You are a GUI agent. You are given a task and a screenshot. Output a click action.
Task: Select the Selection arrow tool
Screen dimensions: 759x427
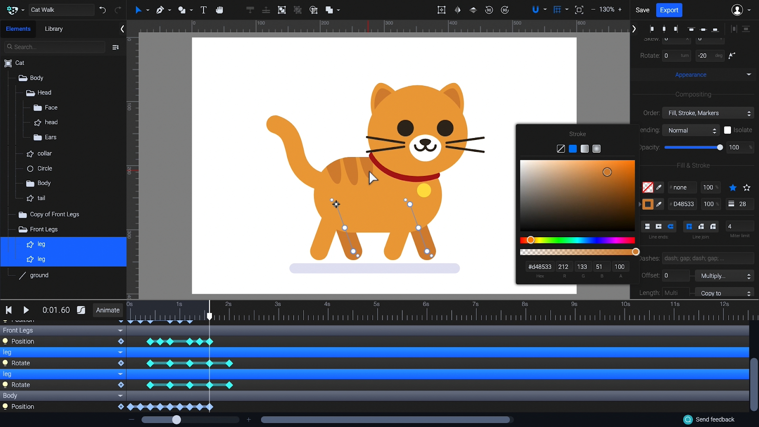(x=138, y=10)
